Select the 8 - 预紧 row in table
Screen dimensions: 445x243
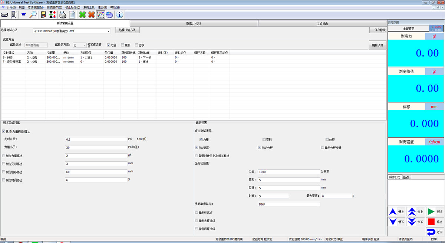tap(116, 58)
